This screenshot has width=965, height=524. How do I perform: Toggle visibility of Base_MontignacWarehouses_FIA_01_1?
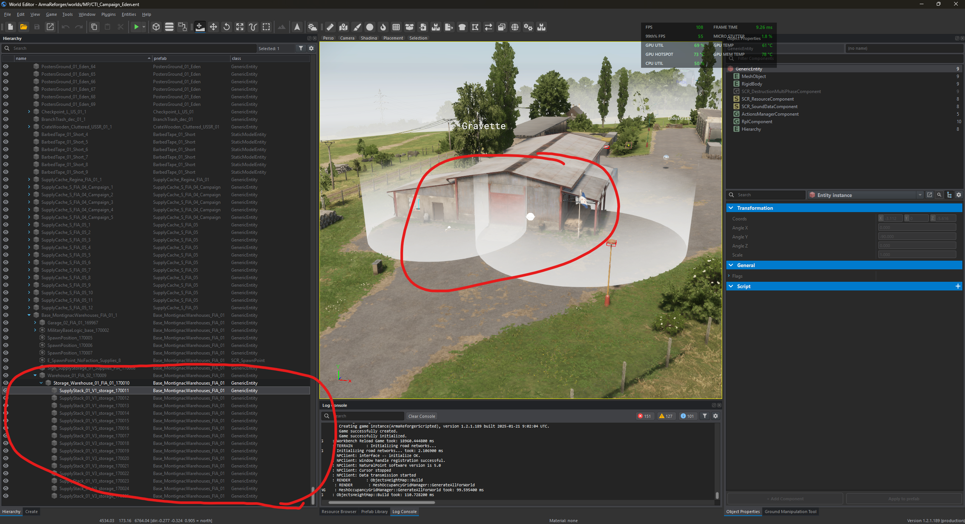[x=6, y=315]
